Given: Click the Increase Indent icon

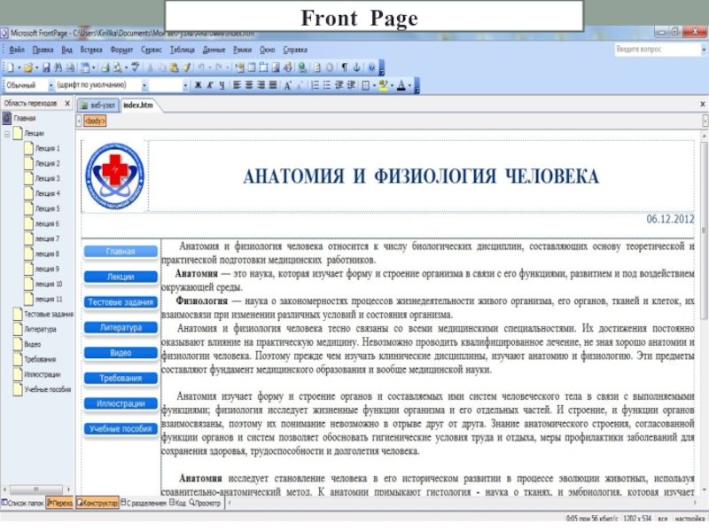Looking at the screenshot, I should pyautogui.click(x=351, y=85).
